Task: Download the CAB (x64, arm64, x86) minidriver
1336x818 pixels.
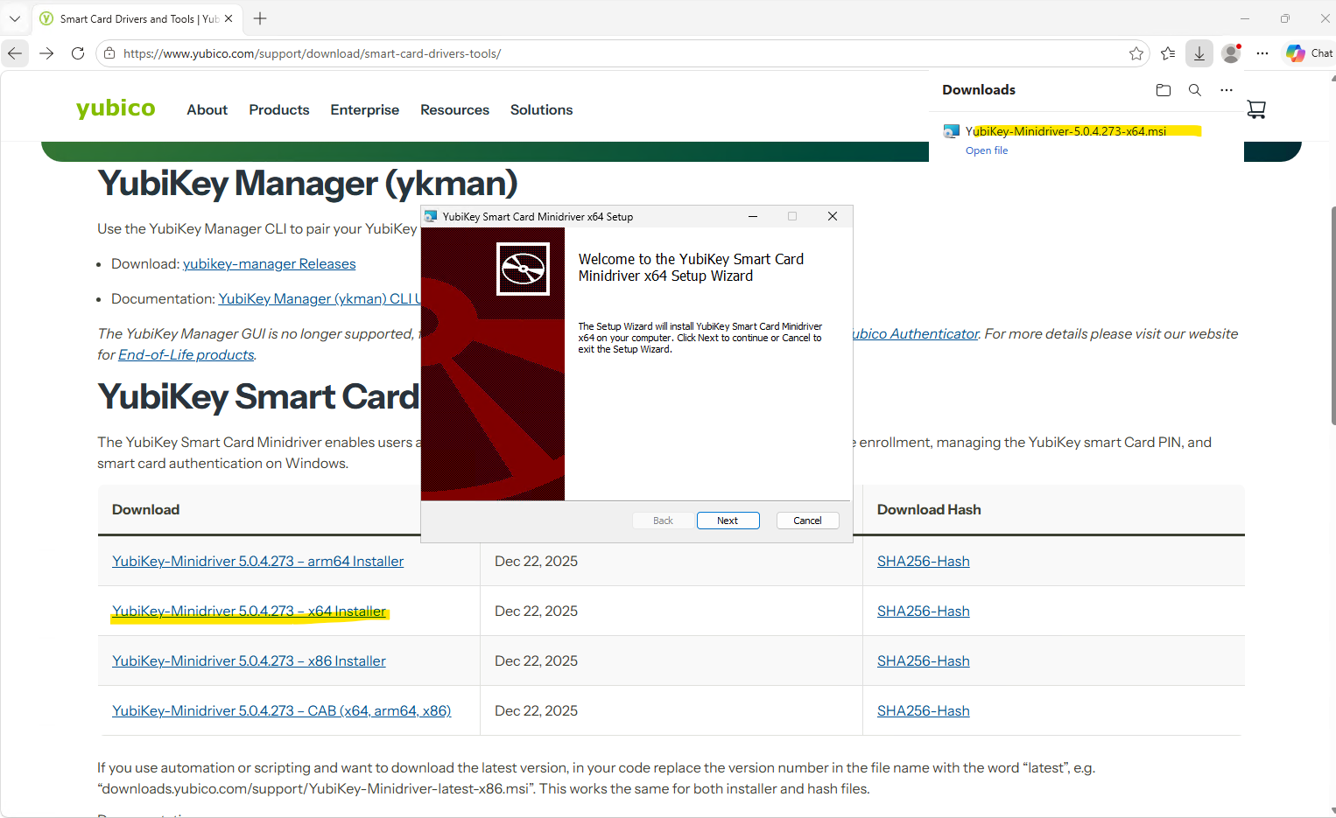Action: (282, 711)
